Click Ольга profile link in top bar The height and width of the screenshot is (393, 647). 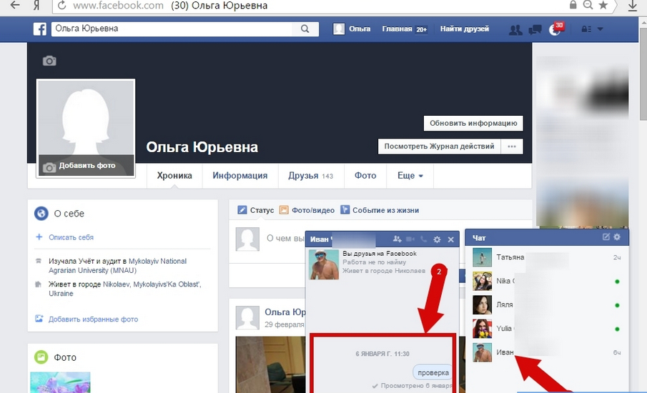[352, 29]
